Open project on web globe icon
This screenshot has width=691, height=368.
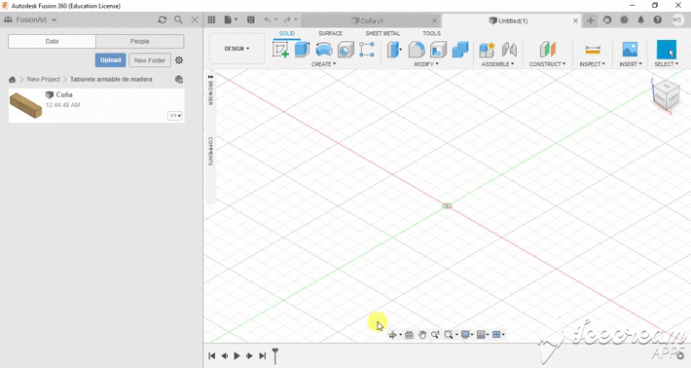179,79
